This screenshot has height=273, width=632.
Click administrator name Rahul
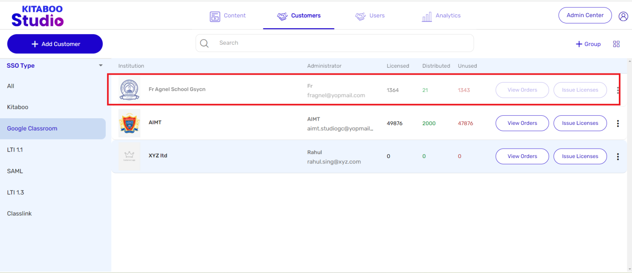[x=315, y=152]
